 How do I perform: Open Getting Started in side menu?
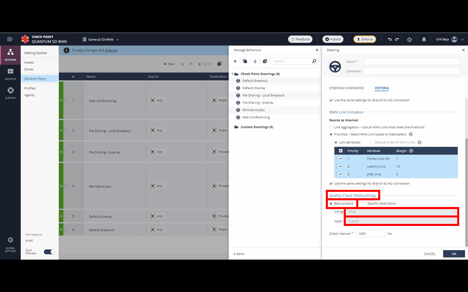tap(35, 53)
